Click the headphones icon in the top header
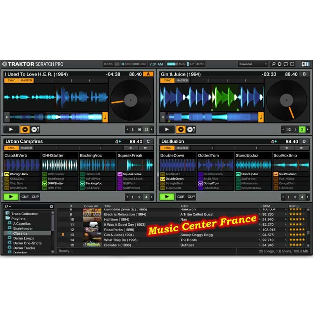Screen dimensions: 313x313 click(x=286, y=64)
